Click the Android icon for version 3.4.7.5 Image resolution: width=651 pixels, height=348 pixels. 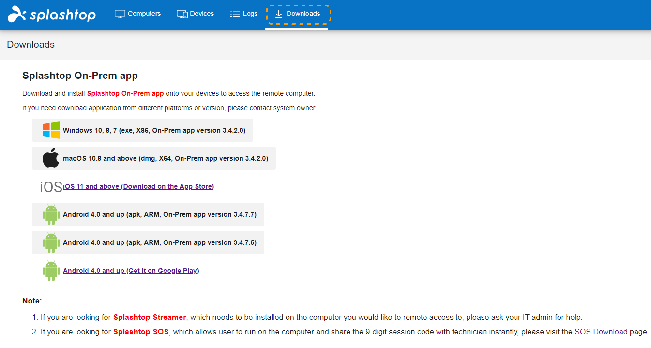click(x=51, y=242)
